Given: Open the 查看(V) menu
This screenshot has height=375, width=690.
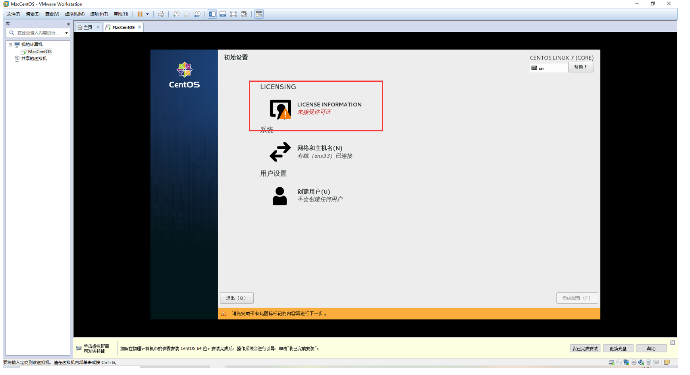Looking at the screenshot, I should (52, 14).
